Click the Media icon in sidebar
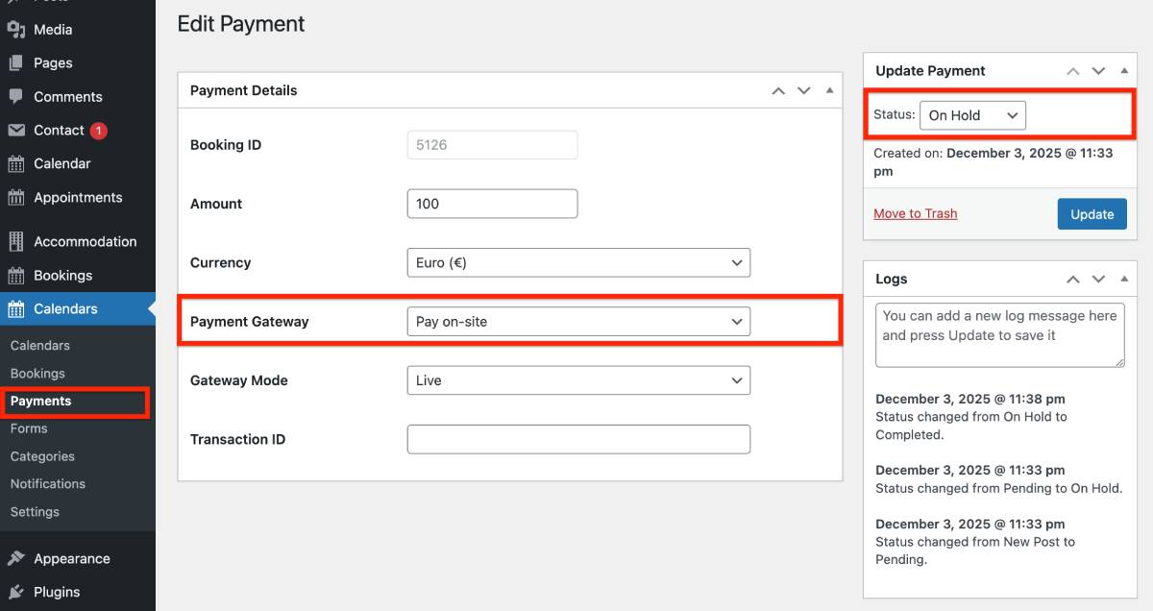This screenshot has width=1153, height=611. coord(16,30)
